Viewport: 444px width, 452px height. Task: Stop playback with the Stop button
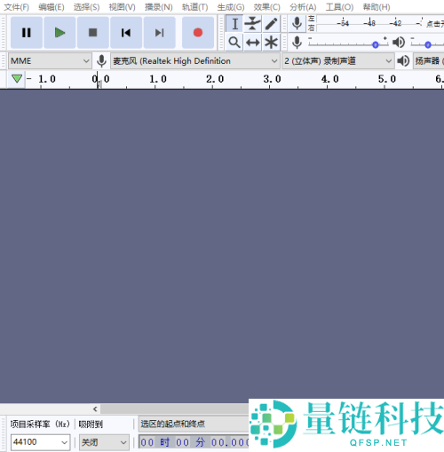93,33
